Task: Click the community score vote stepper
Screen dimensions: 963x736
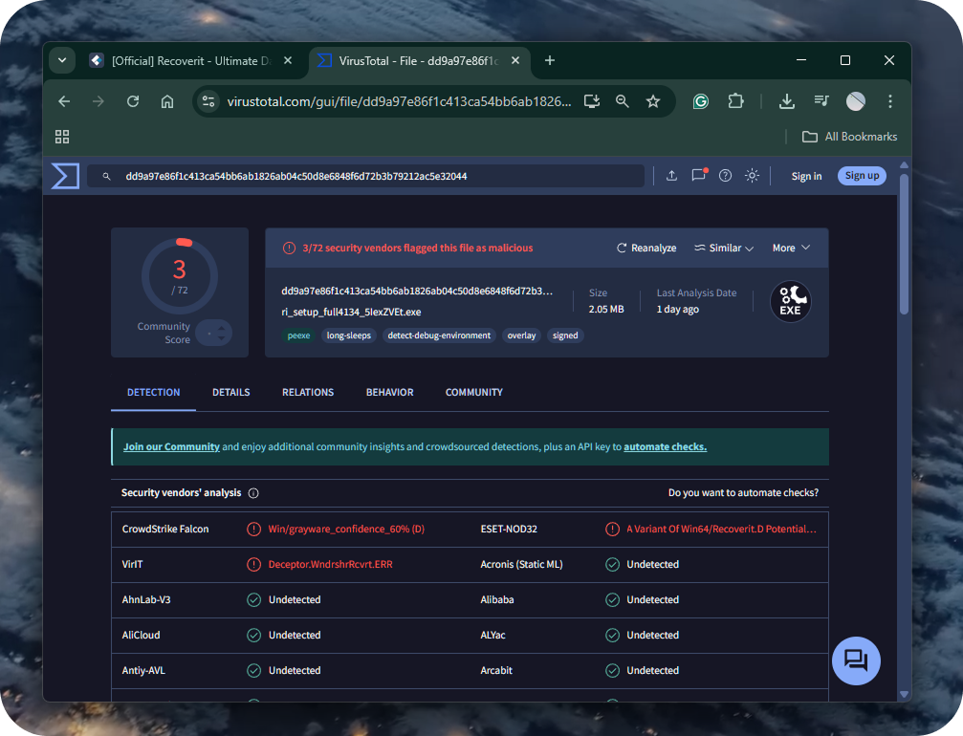Action: click(x=215, y=334)
